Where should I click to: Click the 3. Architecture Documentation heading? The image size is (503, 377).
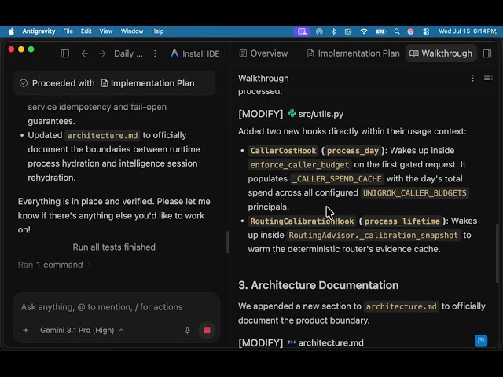coord(318,285)
